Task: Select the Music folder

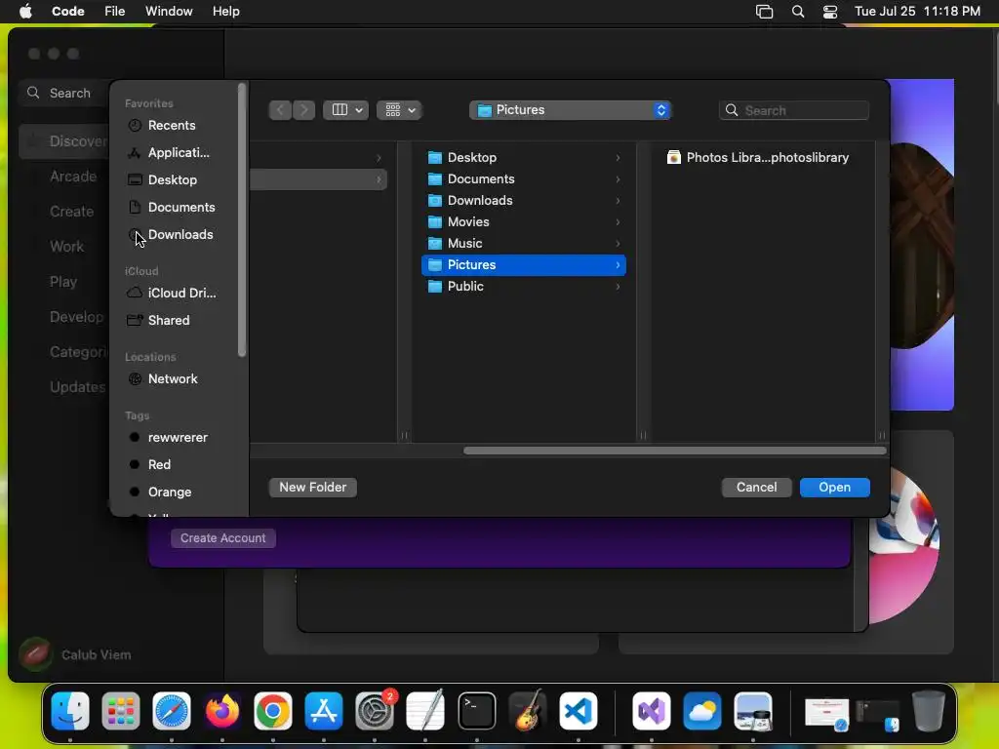Action: (524, 243)
